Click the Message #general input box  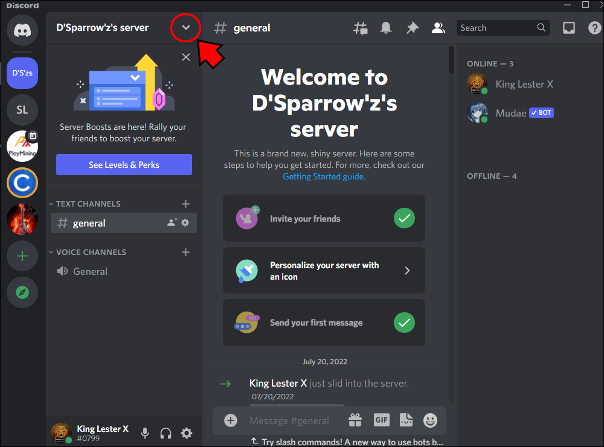click(x=289, y=420)
